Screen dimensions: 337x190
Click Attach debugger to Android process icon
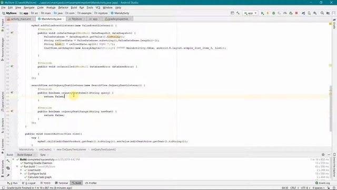[x=291, y=13]
